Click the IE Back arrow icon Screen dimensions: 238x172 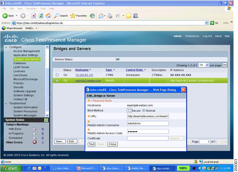[x=5, y=16]
